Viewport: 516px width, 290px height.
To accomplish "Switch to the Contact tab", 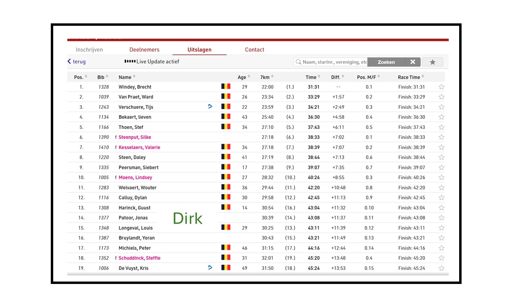I will (254, 50).
